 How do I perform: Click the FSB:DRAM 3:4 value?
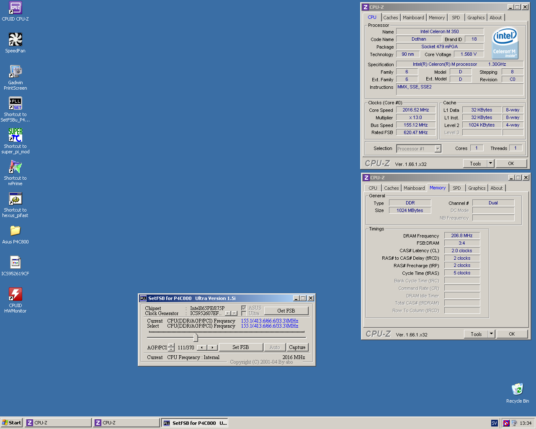462,243
